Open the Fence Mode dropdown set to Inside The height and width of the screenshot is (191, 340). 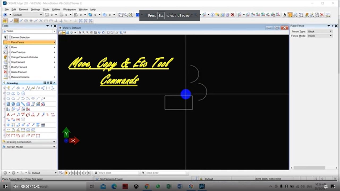point(320,36)
